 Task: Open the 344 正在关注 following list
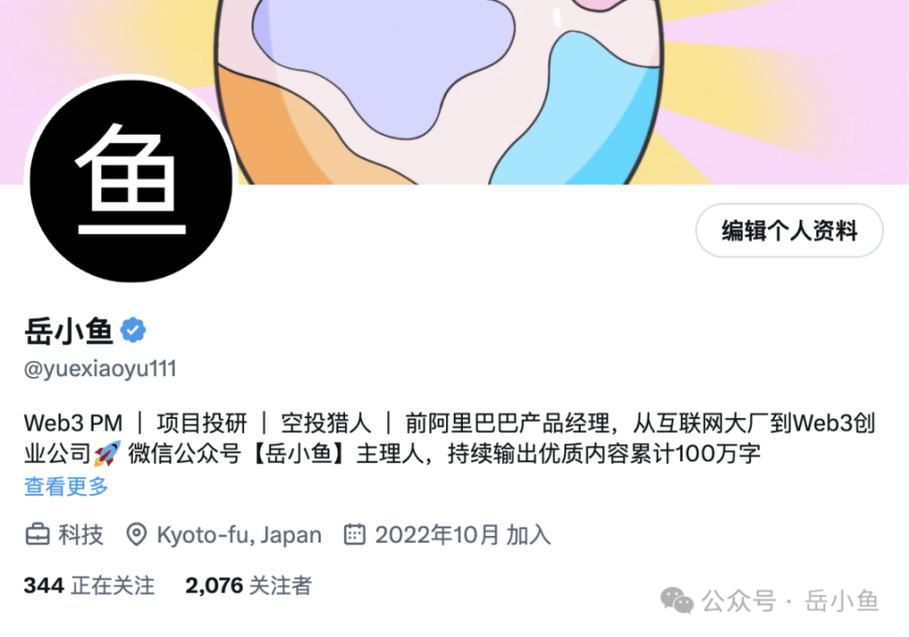tap(89, 586)
